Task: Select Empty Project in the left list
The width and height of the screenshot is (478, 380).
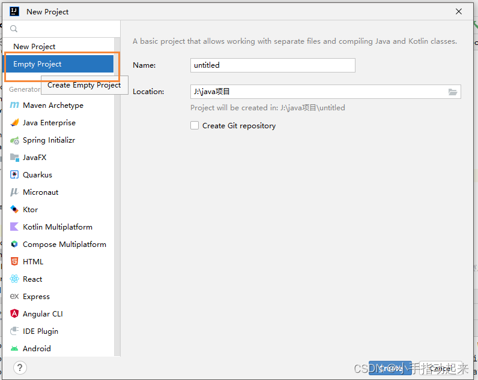Action: pyautogui.click(x=58, y=64)
